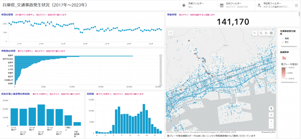
Task: Zoom out on the map
Action: (271, 126)
